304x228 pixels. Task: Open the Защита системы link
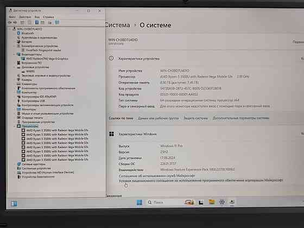195,118
